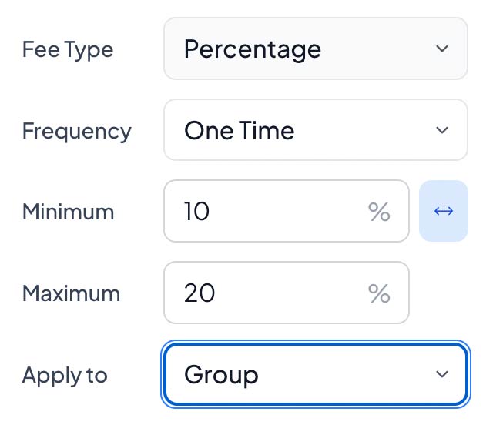Viewport: 493px width, 425px height.
Task: Click the Apply to label
Action: click(x=65, y=375)
